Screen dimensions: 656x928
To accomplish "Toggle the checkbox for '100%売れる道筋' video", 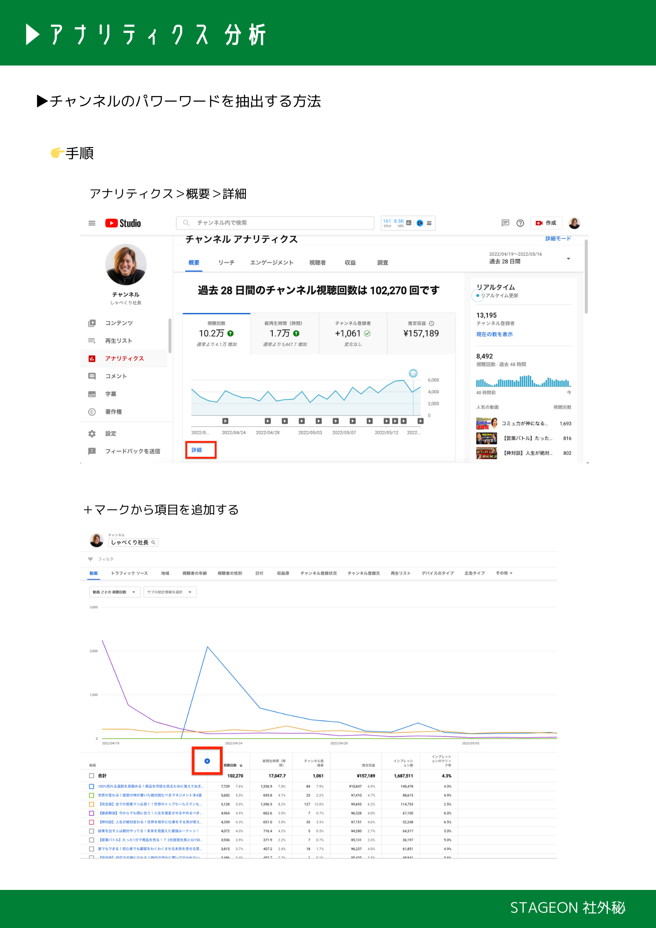I will click(91, 786).
